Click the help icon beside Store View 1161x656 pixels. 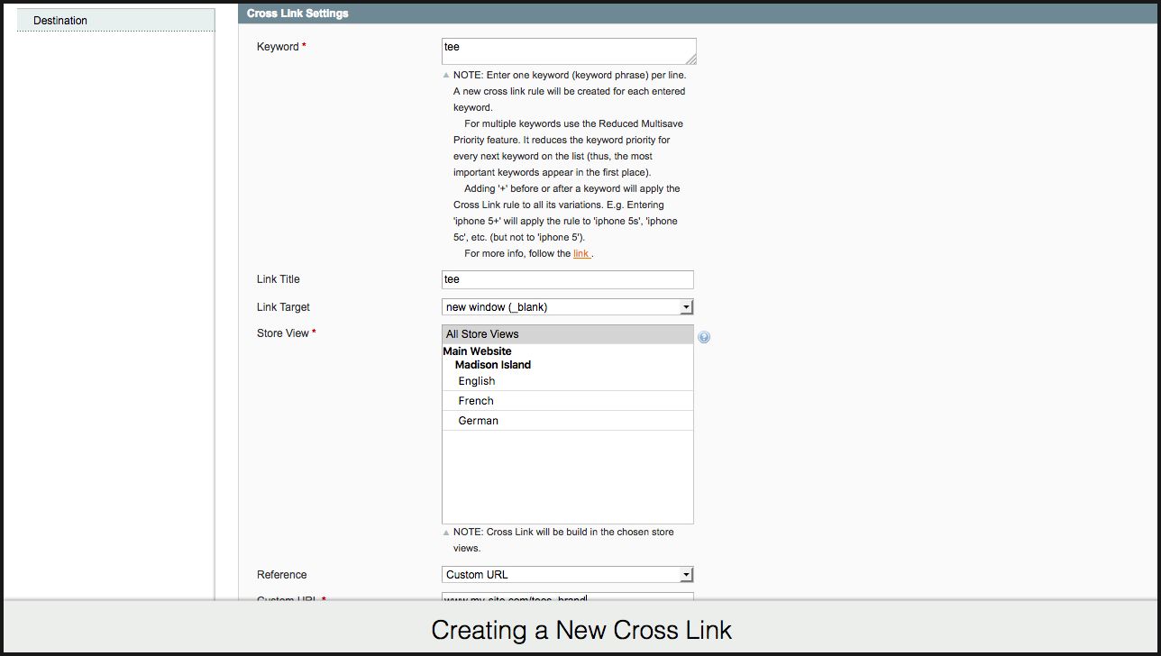(x=704, y=337)
